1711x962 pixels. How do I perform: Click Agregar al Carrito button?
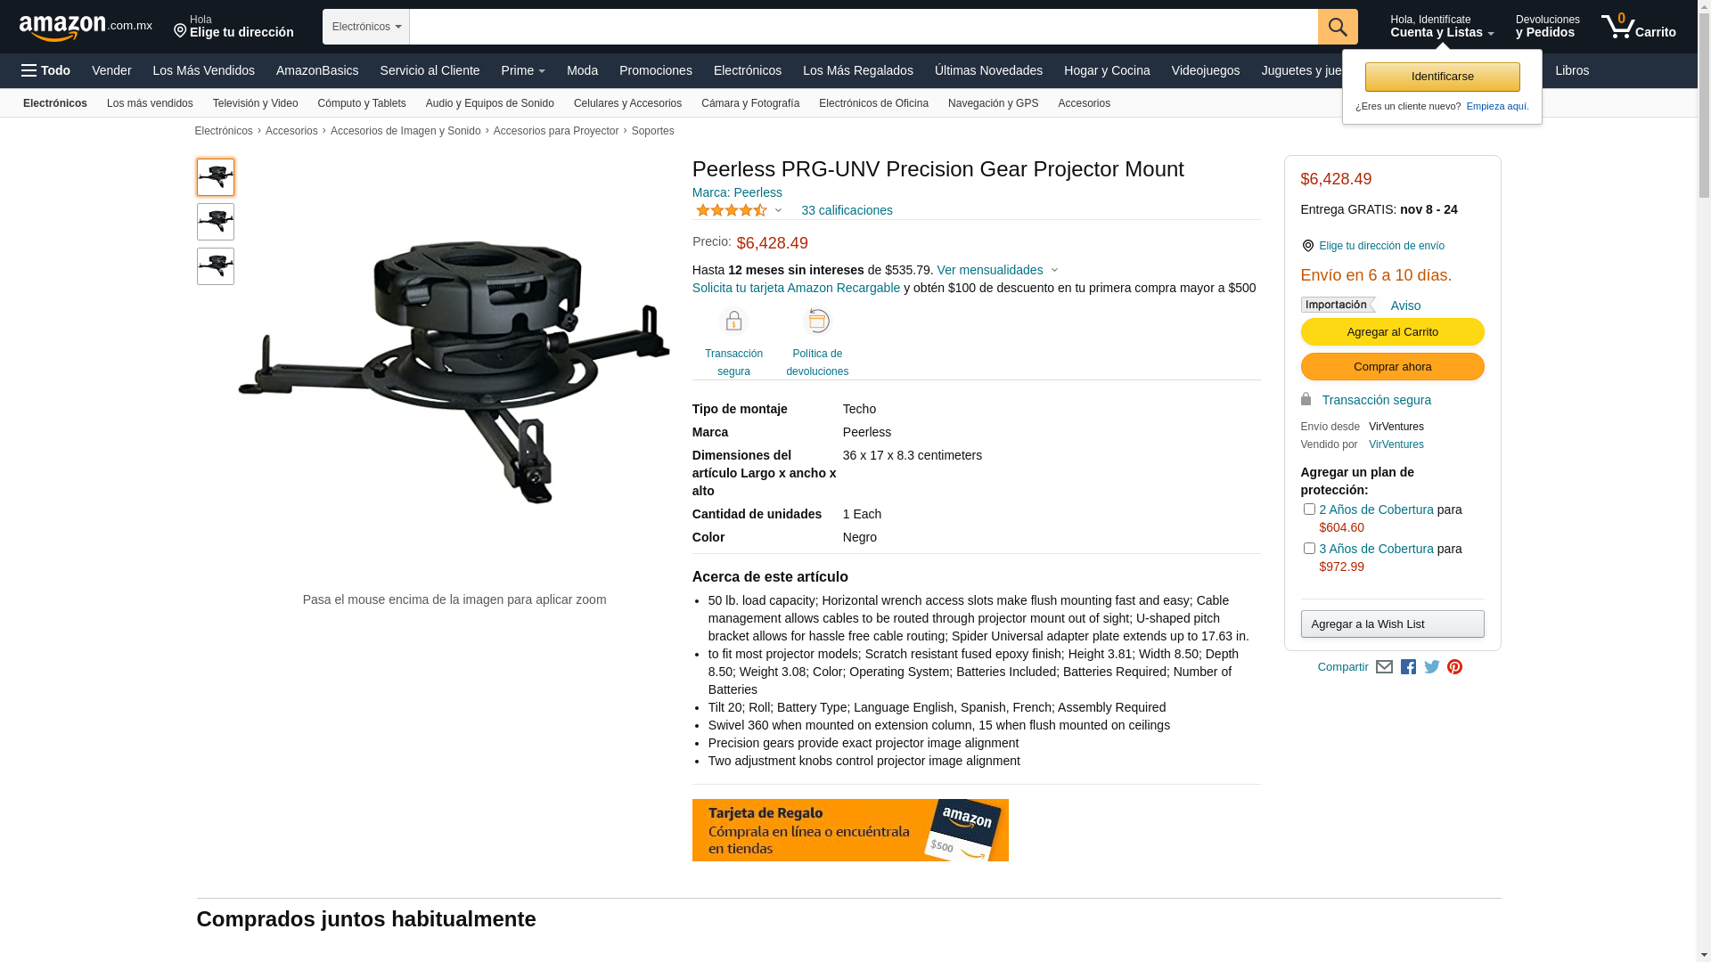click(x=1392, y=332)
